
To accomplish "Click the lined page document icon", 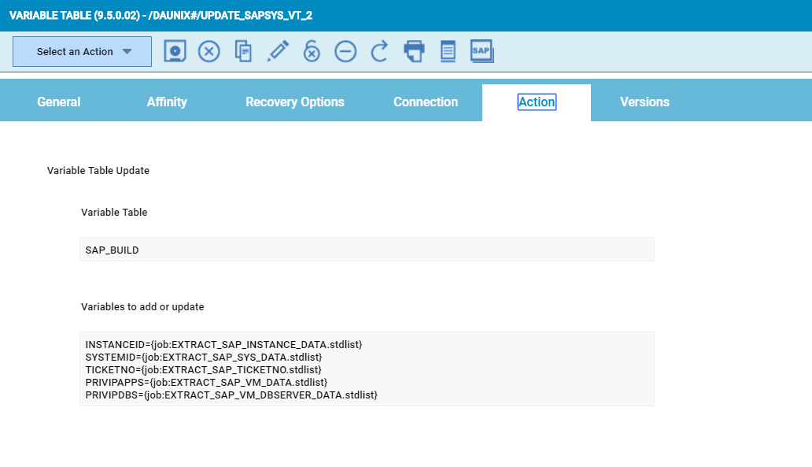I will point(448,52).
